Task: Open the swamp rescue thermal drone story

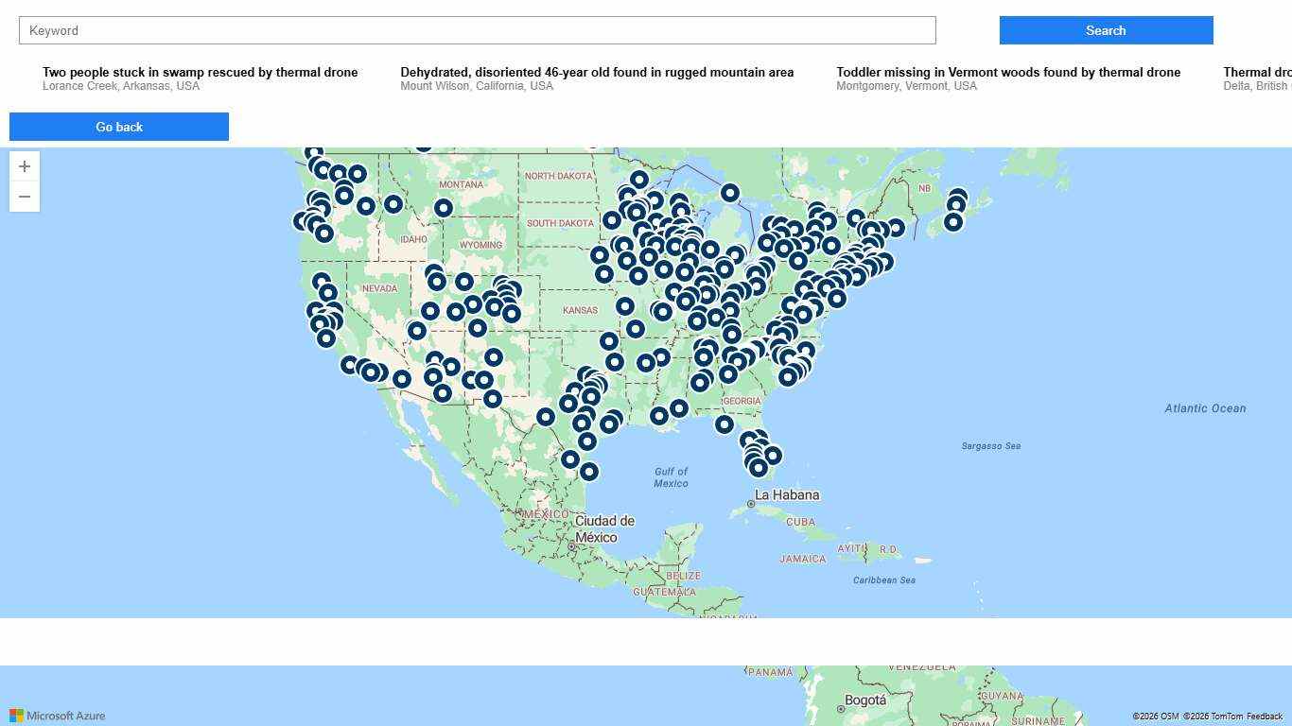Action: tap(200, 73)
